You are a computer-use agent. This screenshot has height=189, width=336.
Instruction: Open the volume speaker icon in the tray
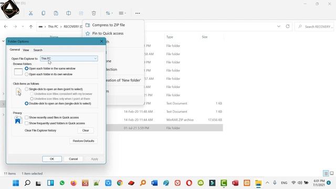[300, 183]
